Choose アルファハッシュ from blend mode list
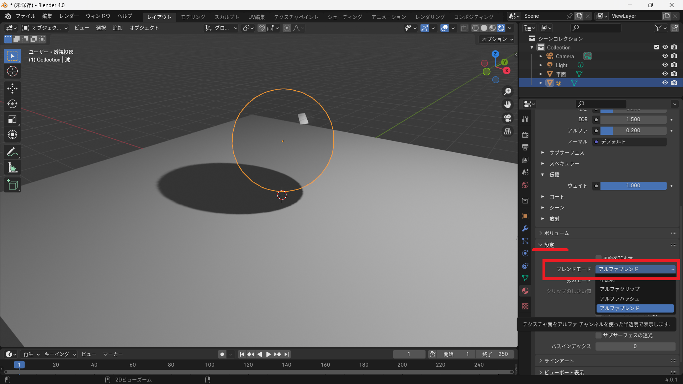683x384 pixels. coord(619,299)
